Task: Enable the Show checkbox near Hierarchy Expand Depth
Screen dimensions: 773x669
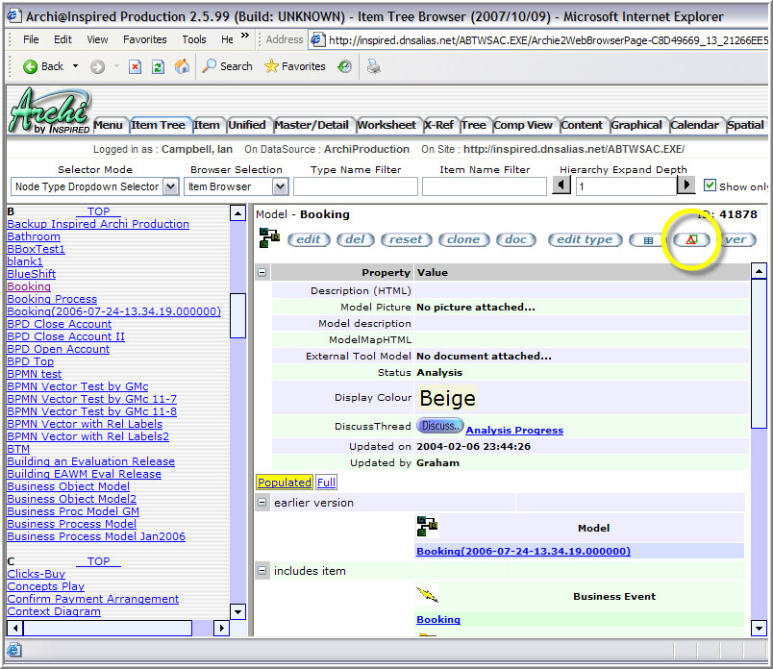Action: tap(709, 185)
